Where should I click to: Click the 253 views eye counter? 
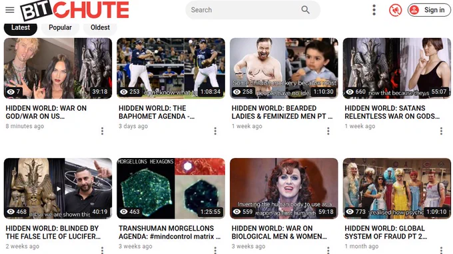[130, 92]
